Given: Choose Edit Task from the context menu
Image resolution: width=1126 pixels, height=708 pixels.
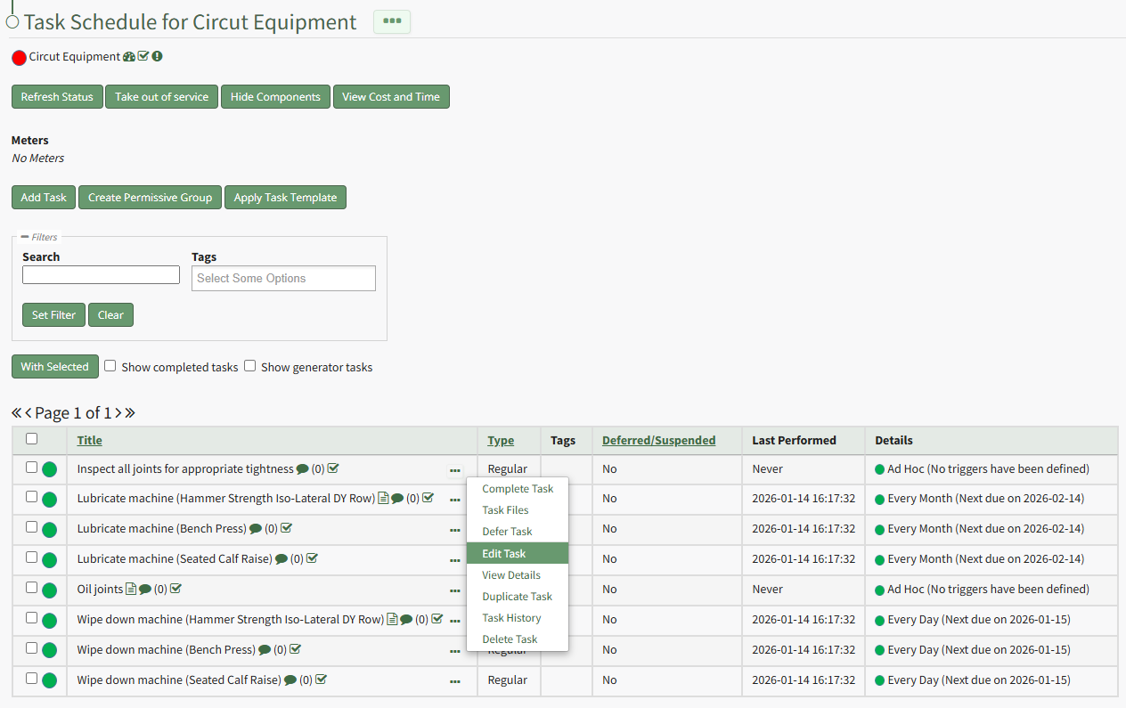Looking at the screenshot, I should click(x=504, y=554).
